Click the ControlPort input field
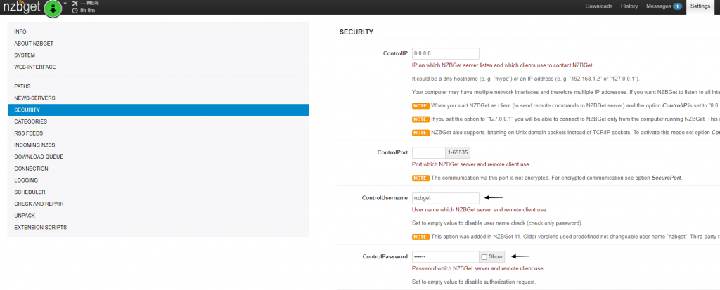Viewport: 720px width, 290px height. point(429,153)
